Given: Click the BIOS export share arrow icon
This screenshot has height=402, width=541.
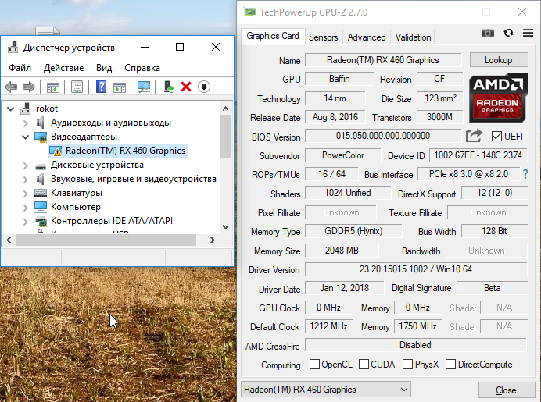Looking at the screenshot, I should point(474,136).
